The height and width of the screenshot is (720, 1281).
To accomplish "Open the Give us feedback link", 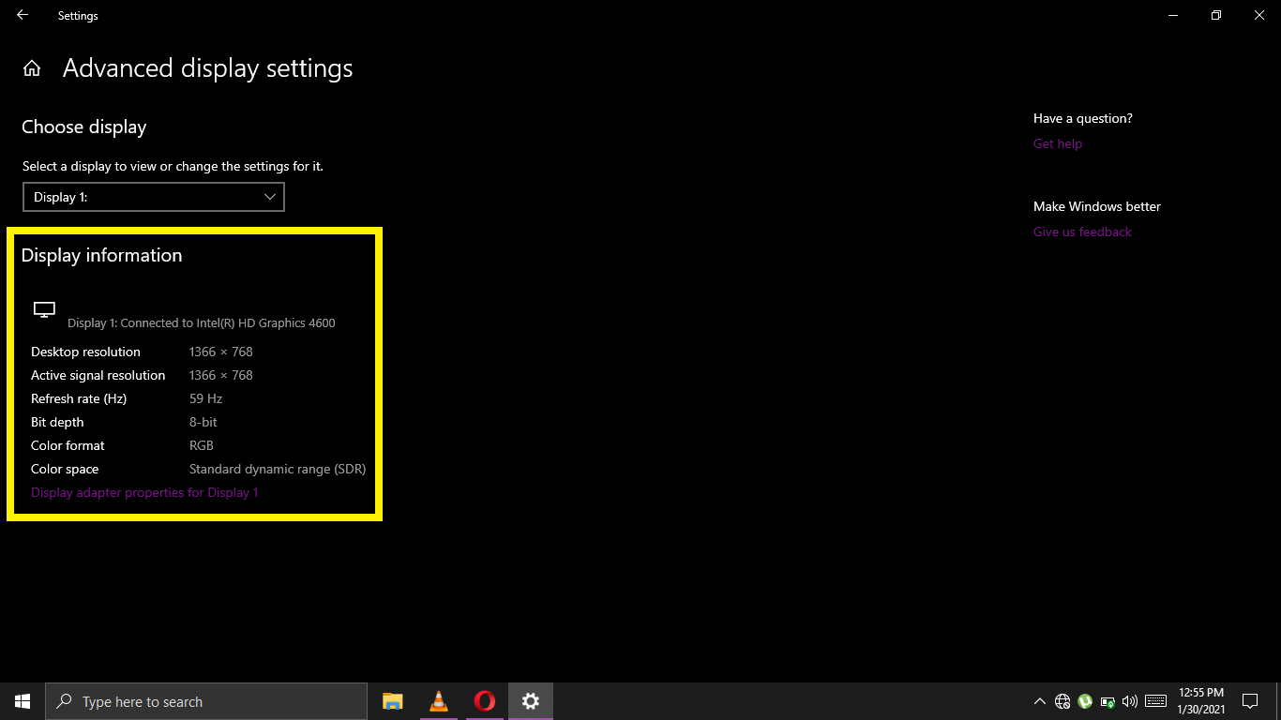I will [x=1082, y=232].
